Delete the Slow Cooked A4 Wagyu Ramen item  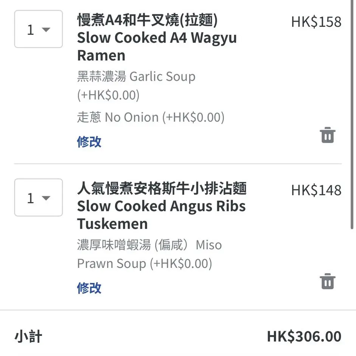[328, 135]
